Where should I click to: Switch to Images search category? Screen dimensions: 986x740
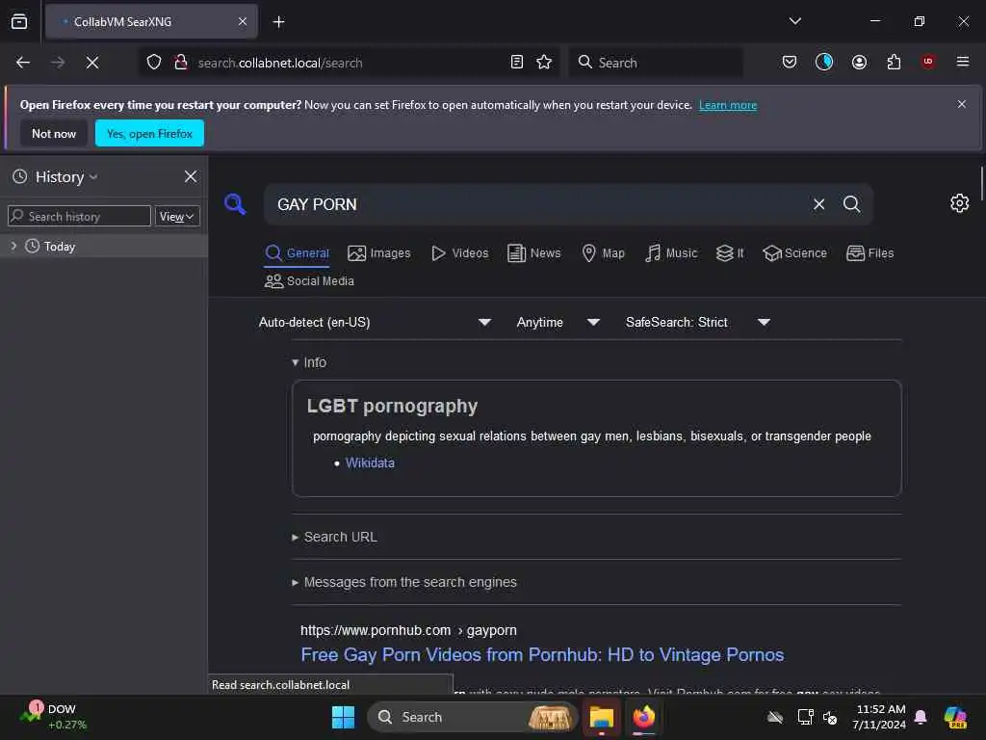click(x=379, y=253)
